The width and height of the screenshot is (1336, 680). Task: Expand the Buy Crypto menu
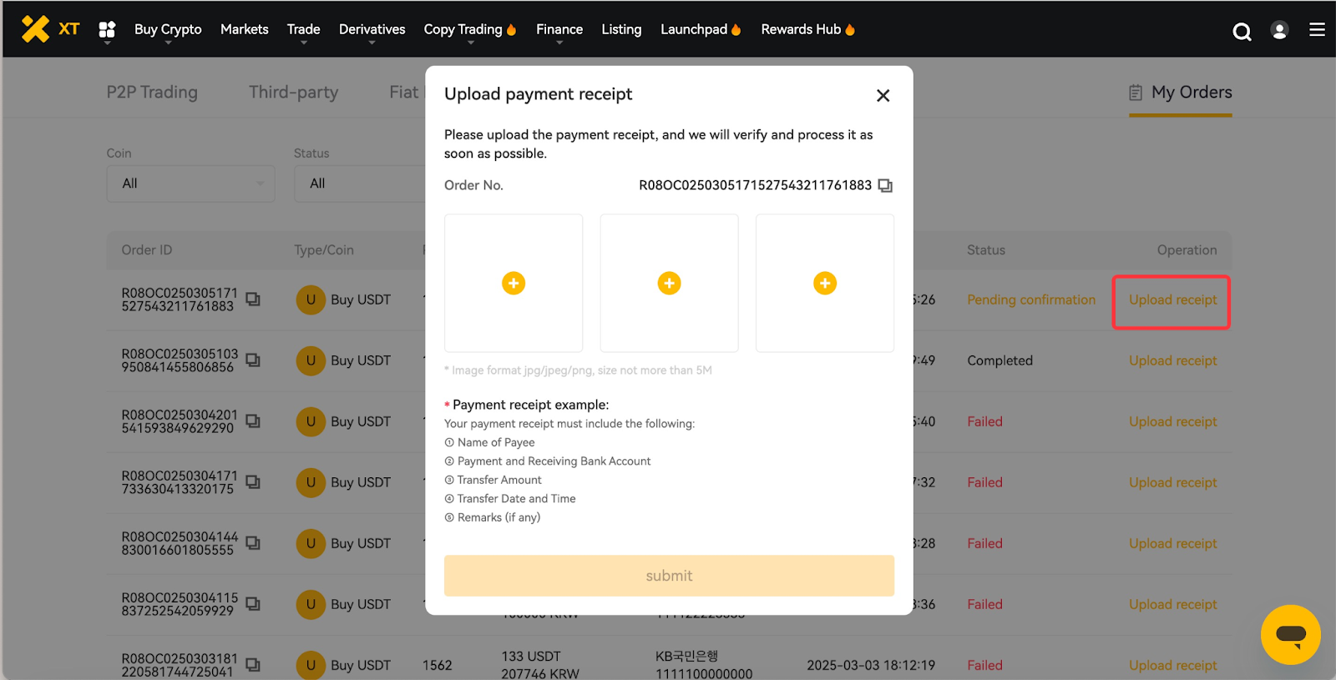click(x=168, y=29)
